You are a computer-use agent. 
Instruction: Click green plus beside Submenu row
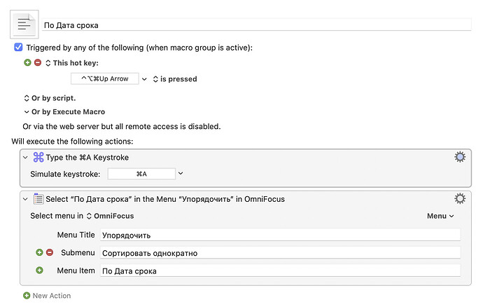(39, 252)
